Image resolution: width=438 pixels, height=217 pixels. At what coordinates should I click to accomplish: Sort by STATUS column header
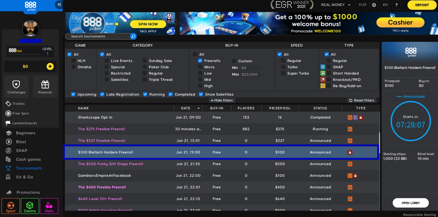coord(320,108)
